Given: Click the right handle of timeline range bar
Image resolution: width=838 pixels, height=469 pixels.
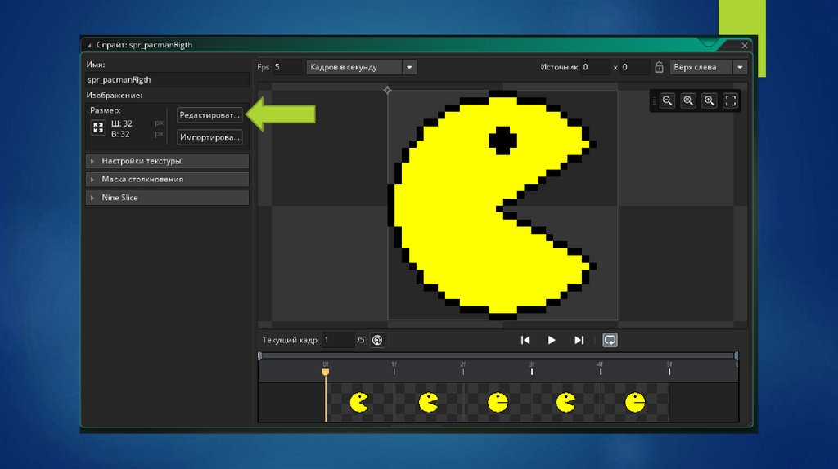Looking at the screenshot, I should [737, 355].
